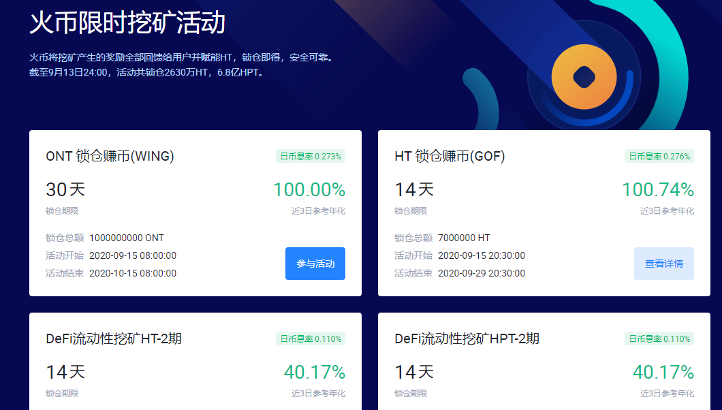Viewport: 722px width, 410px height.
Task: Click the 参与活动 button on ONT card
Action: [315, 264]
